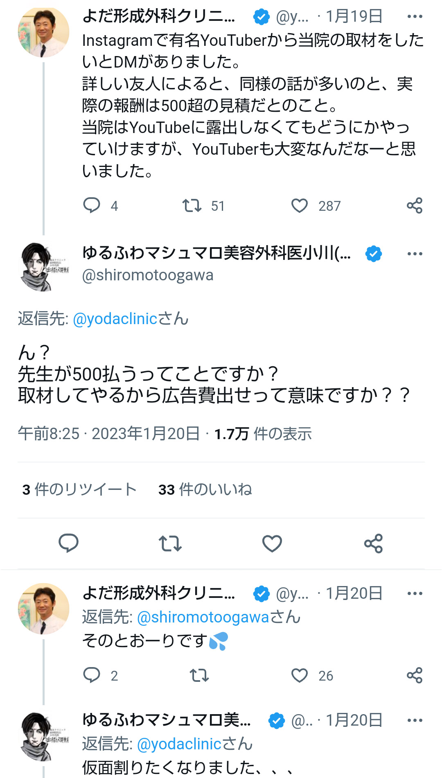Image resolution: width=442 pixels, height=778 pixels.
Task: Click the @shiromotoogawa reply-to link
Action: pyautogui.click(x=203, y=617)
